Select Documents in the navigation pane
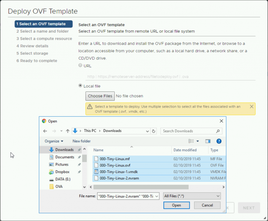This screenshot has height=221, width=268. [x=65, y=157]
